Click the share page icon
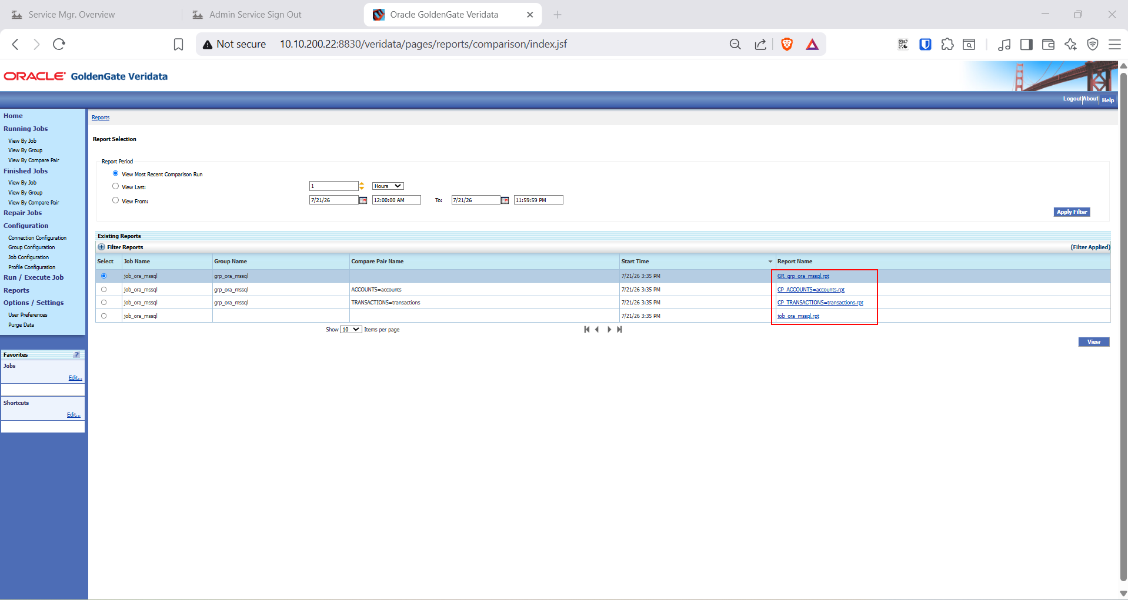Viewport: 1128px width, 600px height. [x=760, y=44]
